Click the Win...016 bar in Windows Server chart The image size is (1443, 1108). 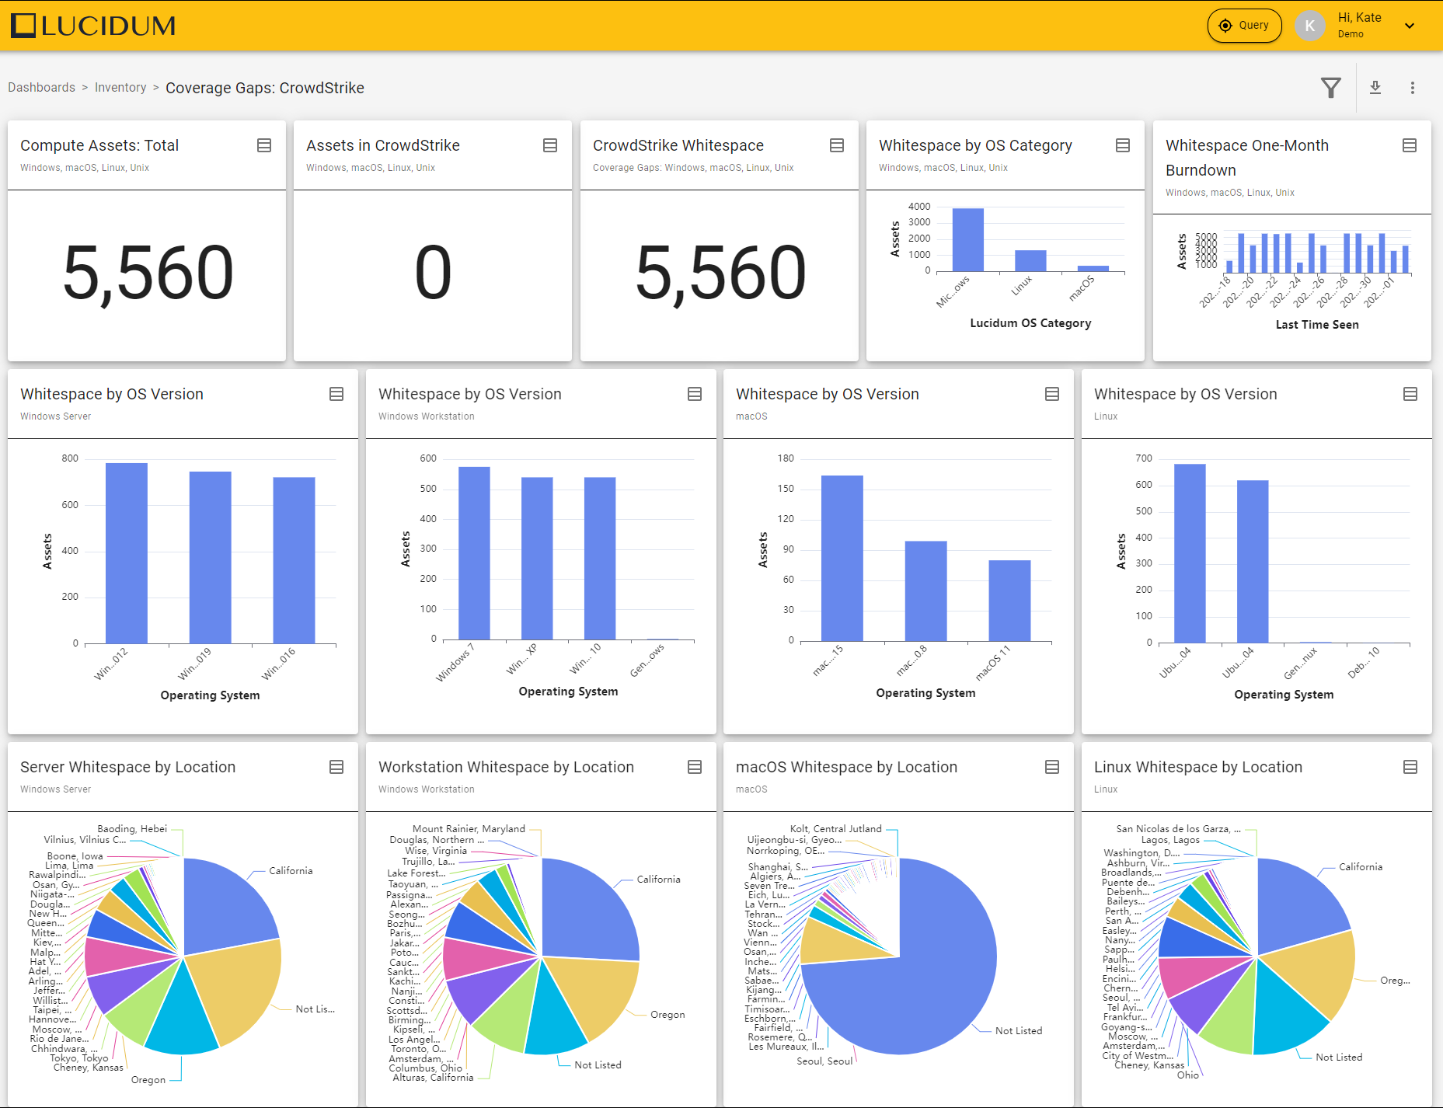click(x=294, y=559)
